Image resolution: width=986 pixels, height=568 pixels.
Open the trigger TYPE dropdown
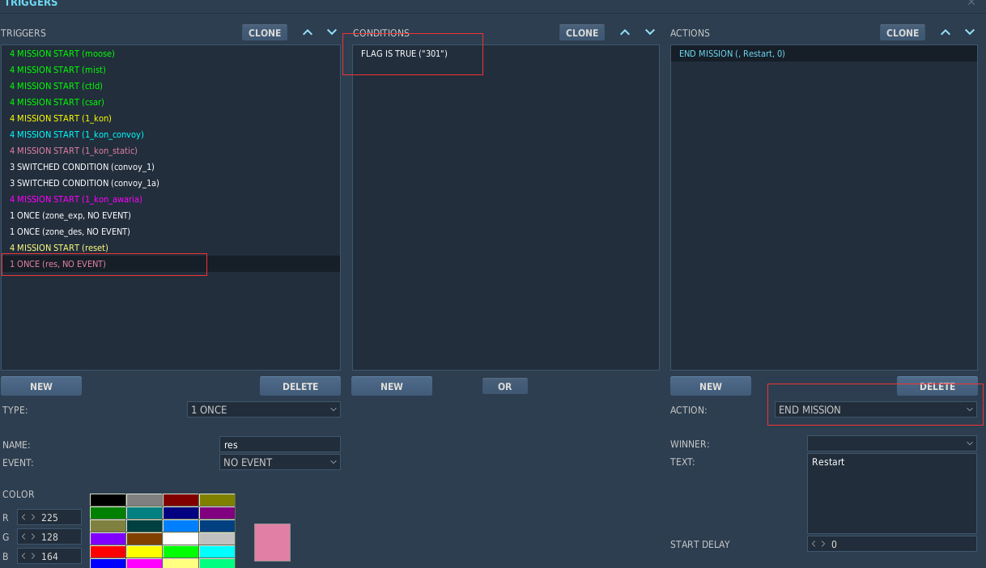264,410
